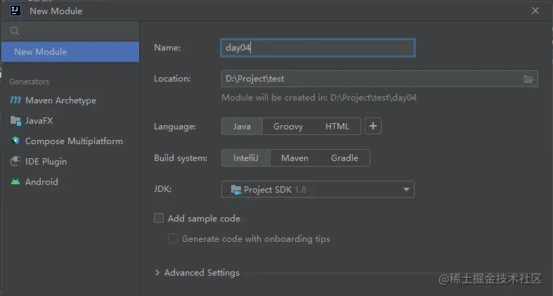Image resolution: width=553 pixels, height=296 pixels.
Task: Toggle Generate code with onboarding tips
Action: click(173, 238)
